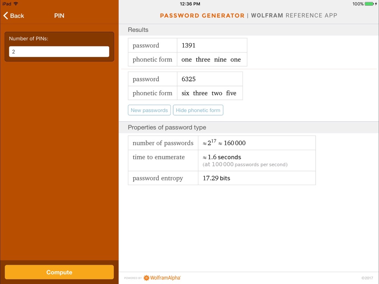Tap the "number of passwords" row label
The width and height of the screenshot is (379, 284).
click(x=163, y=143)
